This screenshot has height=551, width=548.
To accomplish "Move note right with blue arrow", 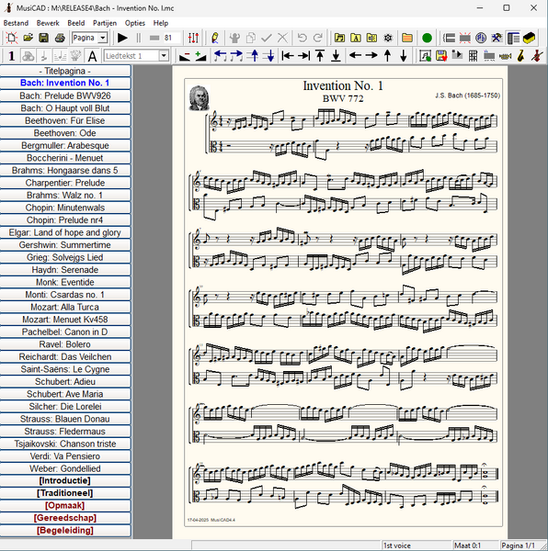I will [236, 55].
